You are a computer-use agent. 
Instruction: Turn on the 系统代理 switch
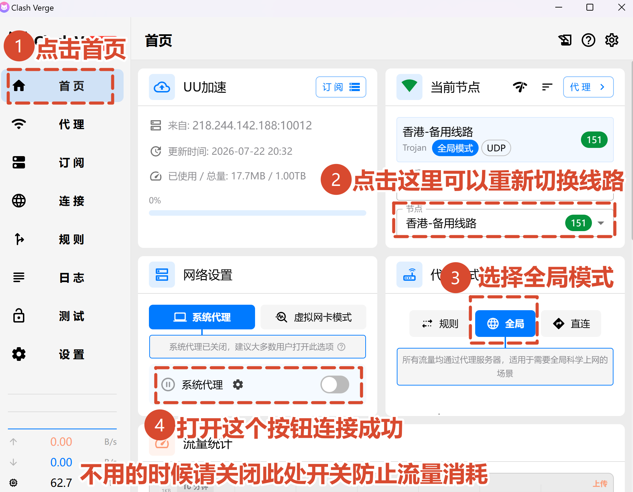(x=335, y=384)
